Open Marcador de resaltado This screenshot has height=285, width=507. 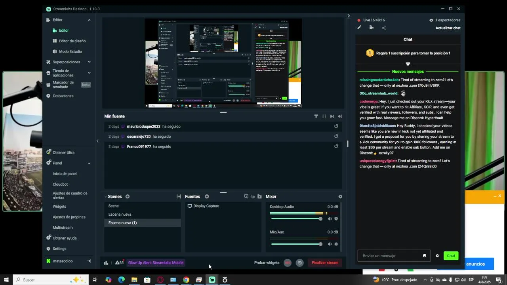63,85
